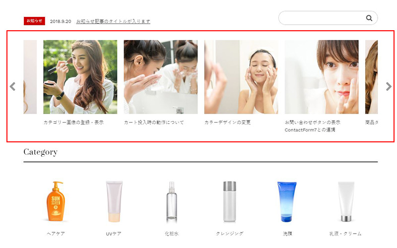The height and width of the screenshot is (248, 397).
Task: Open カラーデザインの変更 article title
Action: 227,123
